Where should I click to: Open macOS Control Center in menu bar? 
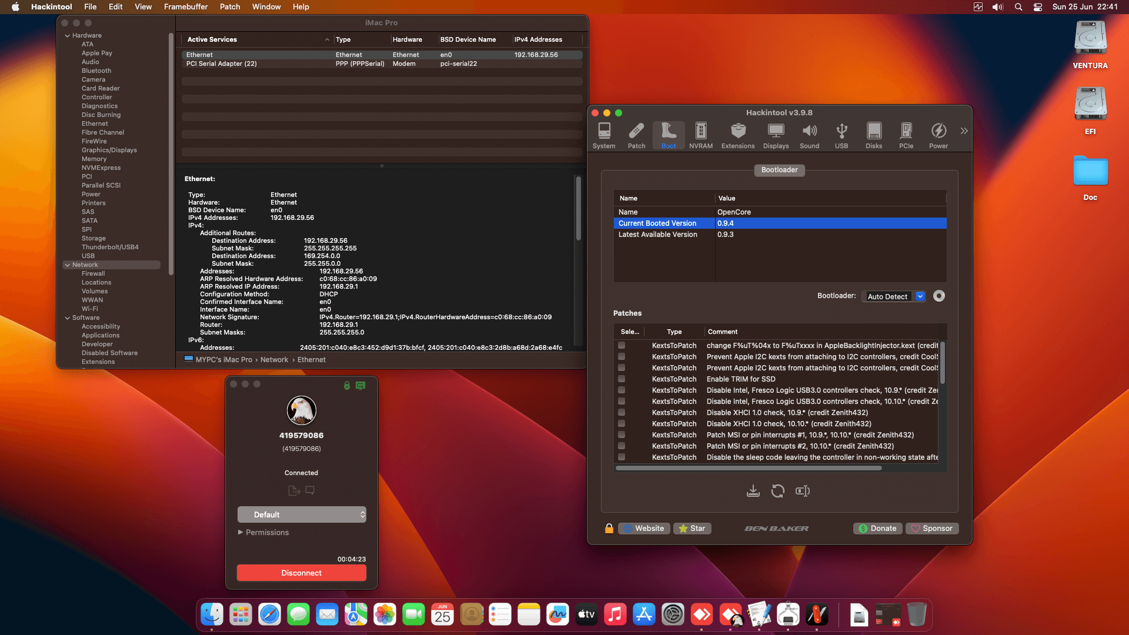coord(1038,7)
